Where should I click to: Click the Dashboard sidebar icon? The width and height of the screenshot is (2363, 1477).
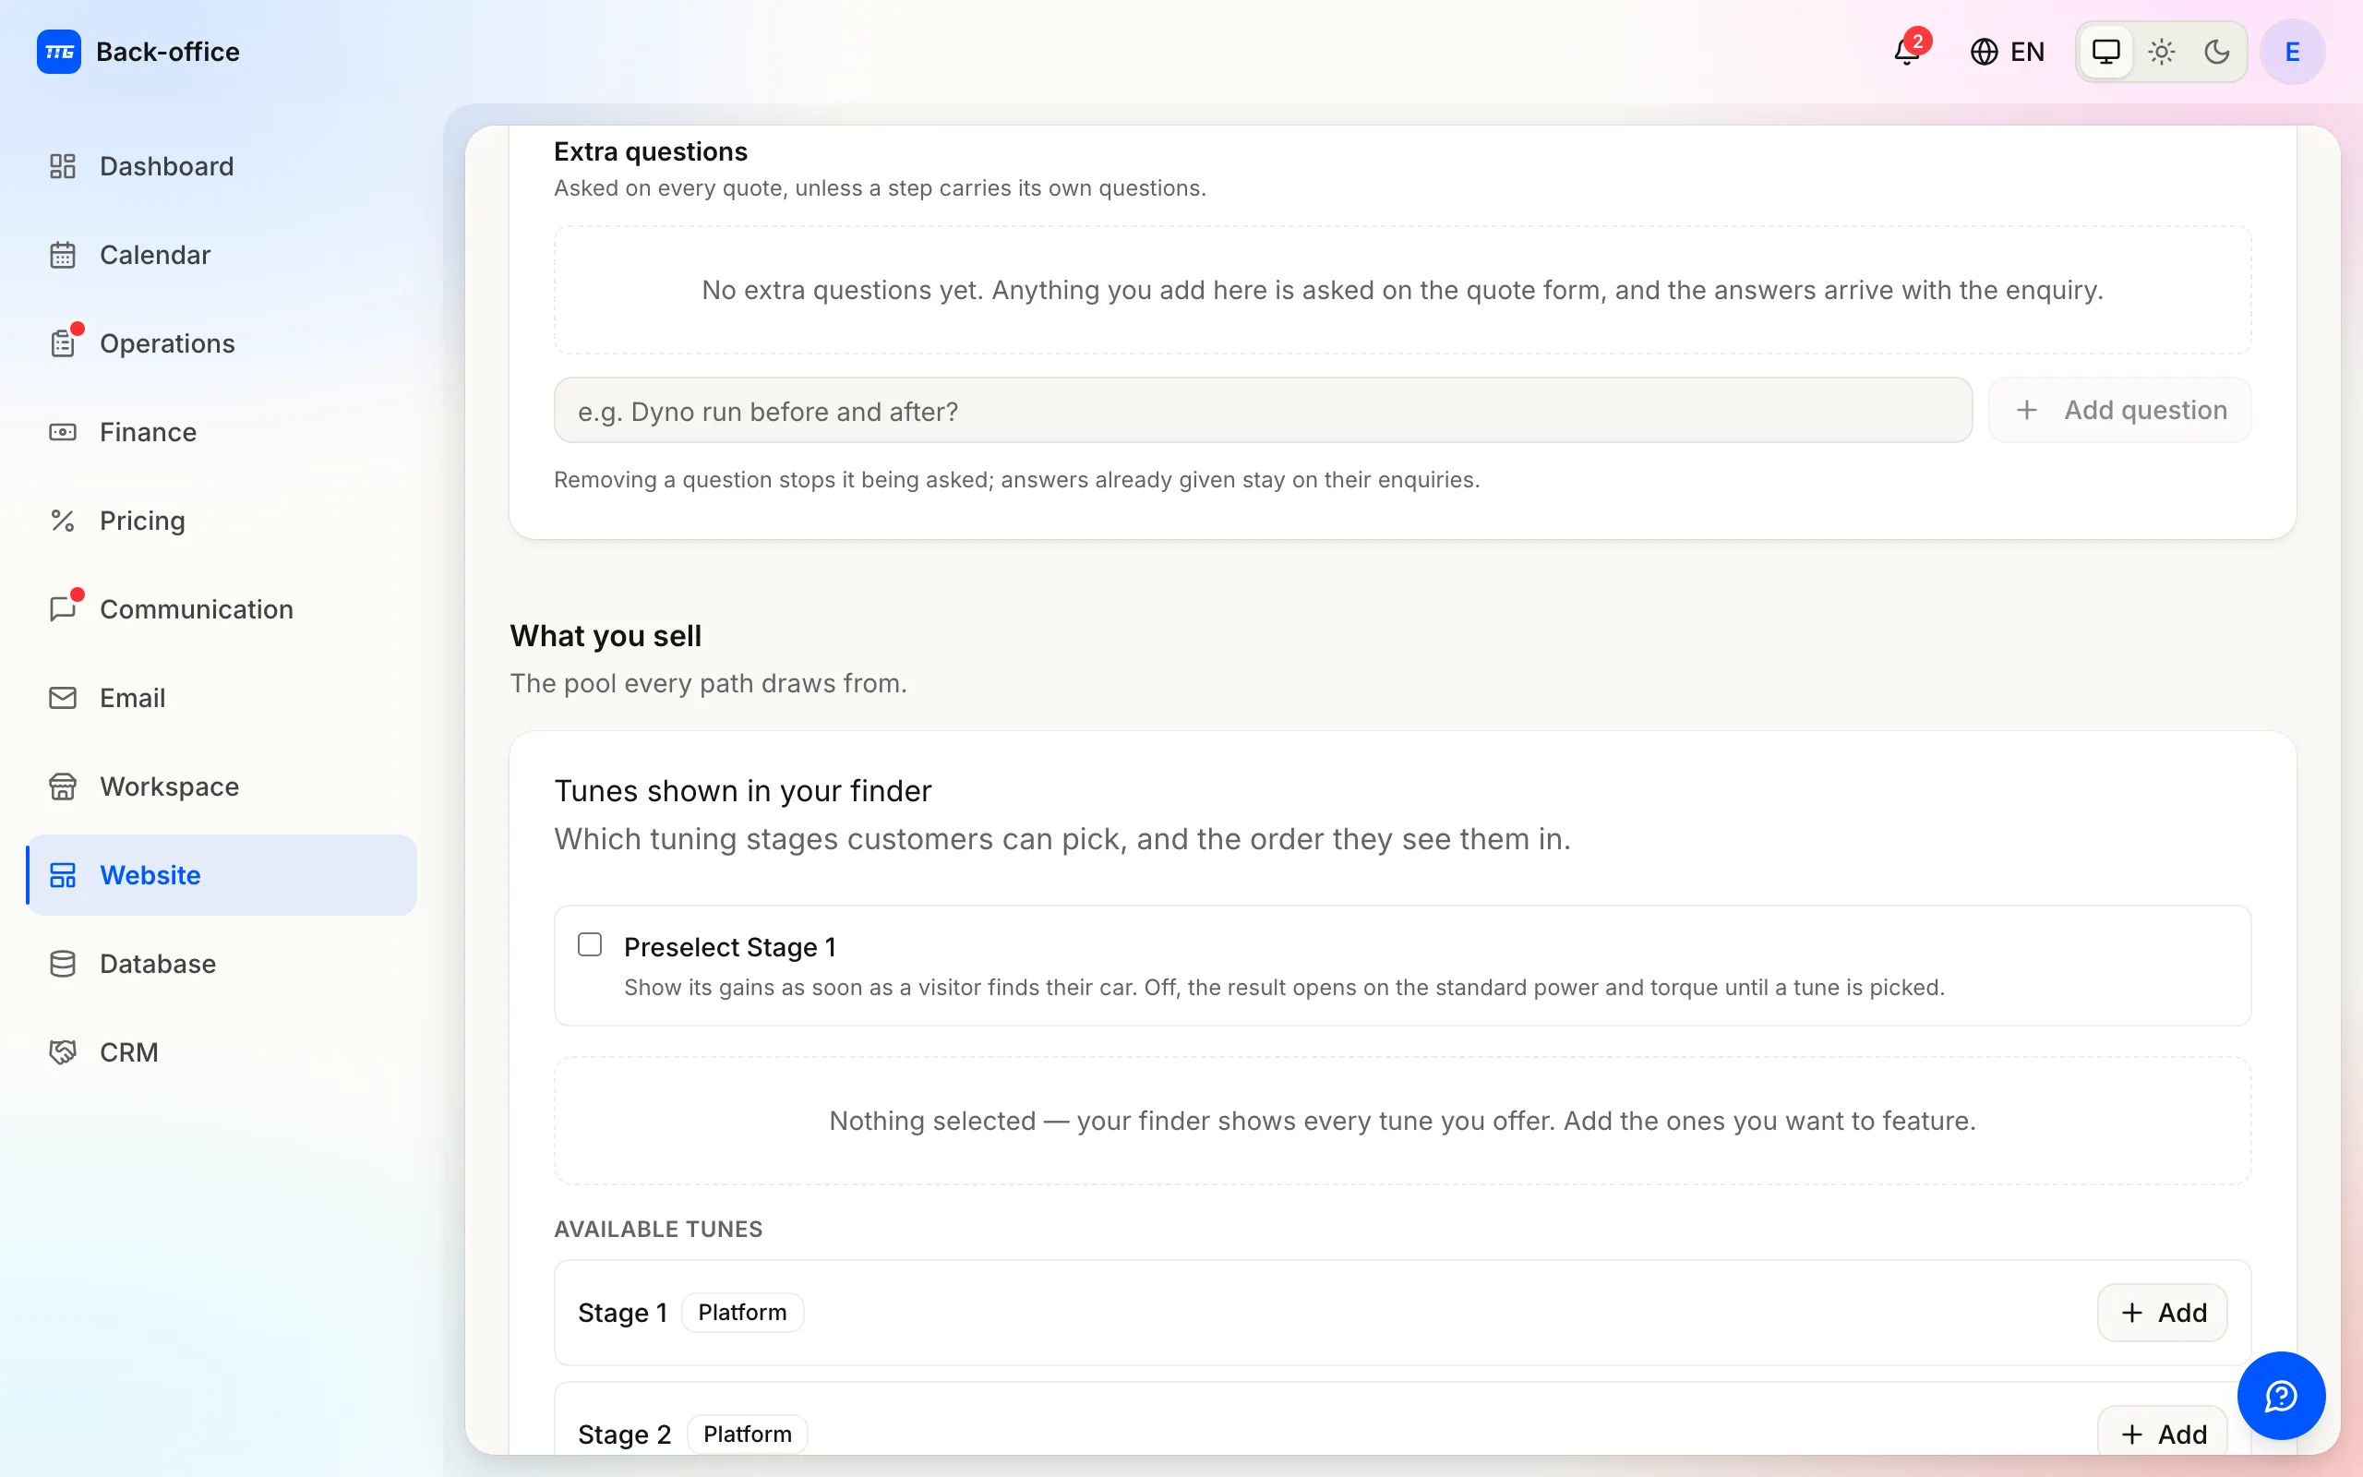click(63, 166)
